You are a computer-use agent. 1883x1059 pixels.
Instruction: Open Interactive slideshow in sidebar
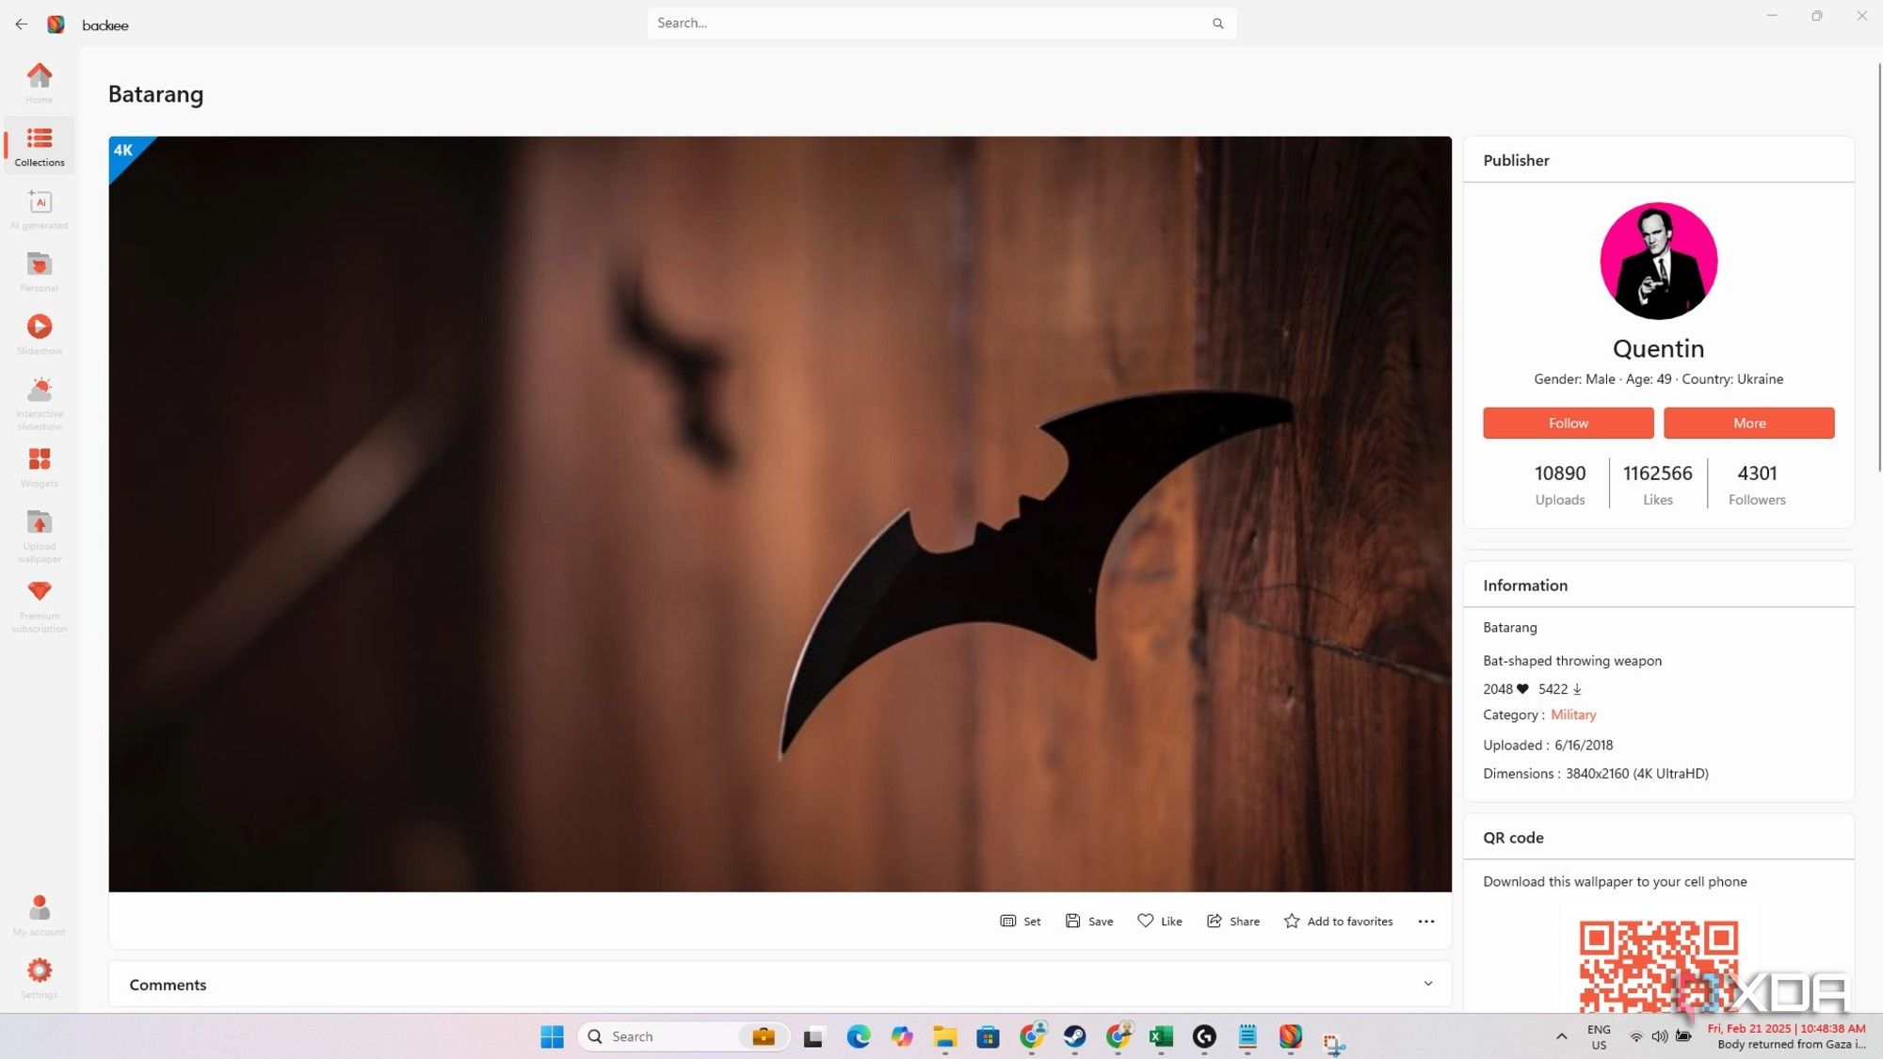tap(39, 403)
